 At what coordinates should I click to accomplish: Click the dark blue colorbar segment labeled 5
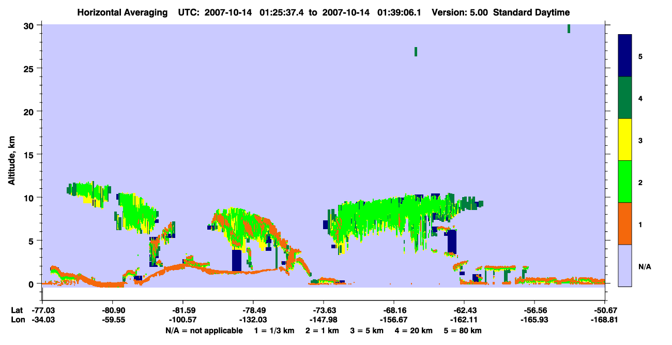pyautogui.click(x=625, y=56)
